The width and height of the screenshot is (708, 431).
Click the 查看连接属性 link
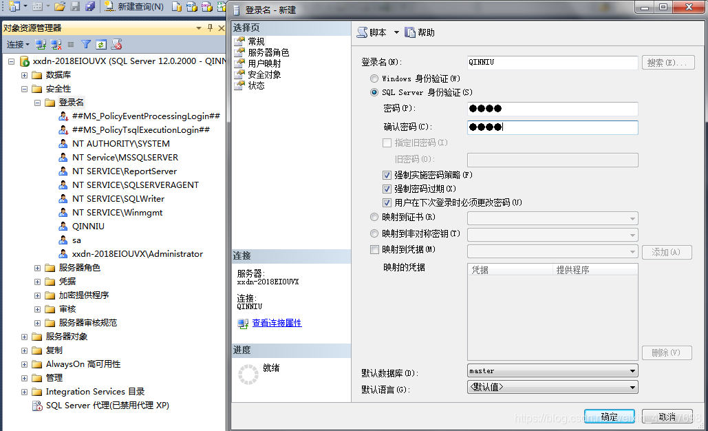click(x=277, y=323)
